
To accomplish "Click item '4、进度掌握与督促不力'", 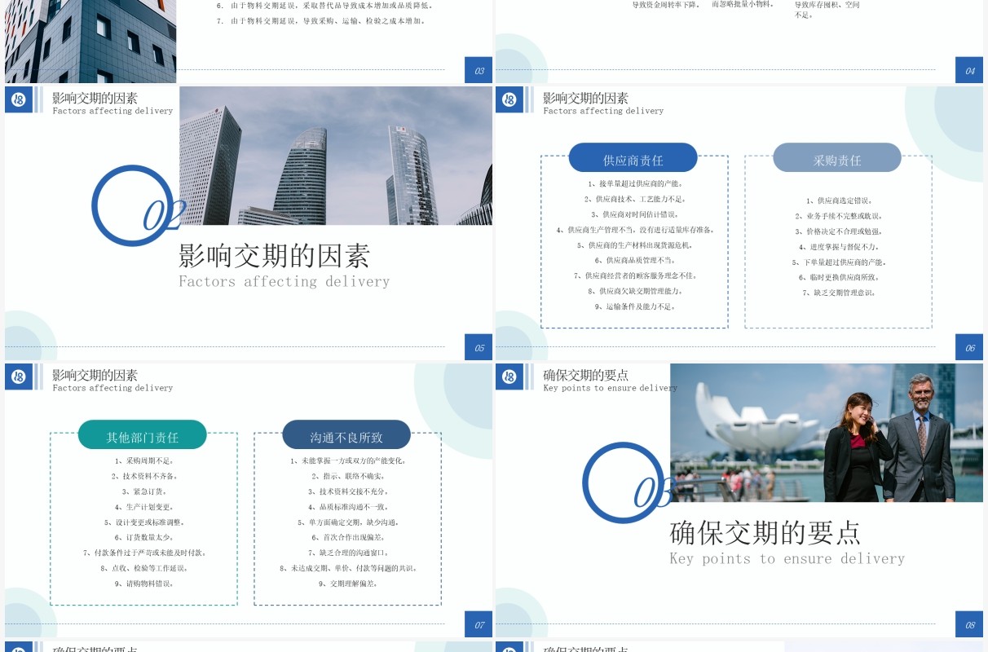I will pos(838,247).
